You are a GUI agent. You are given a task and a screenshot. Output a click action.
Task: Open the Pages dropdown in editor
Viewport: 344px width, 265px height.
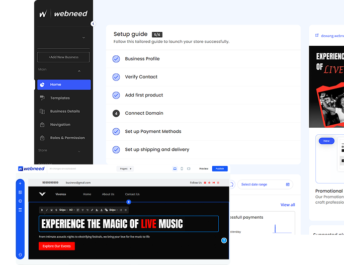click(125, 168)
